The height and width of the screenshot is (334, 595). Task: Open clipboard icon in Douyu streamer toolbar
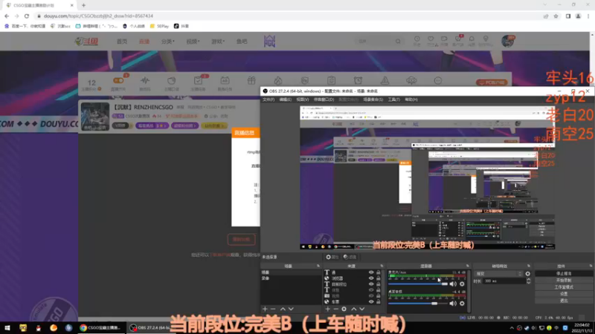pos(331,81)
